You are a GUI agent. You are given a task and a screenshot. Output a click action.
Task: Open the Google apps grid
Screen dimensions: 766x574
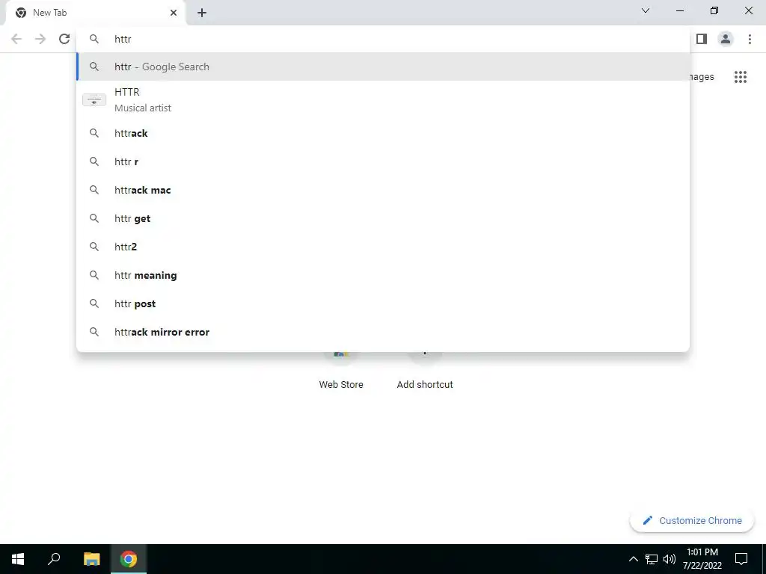coord(741,77)
